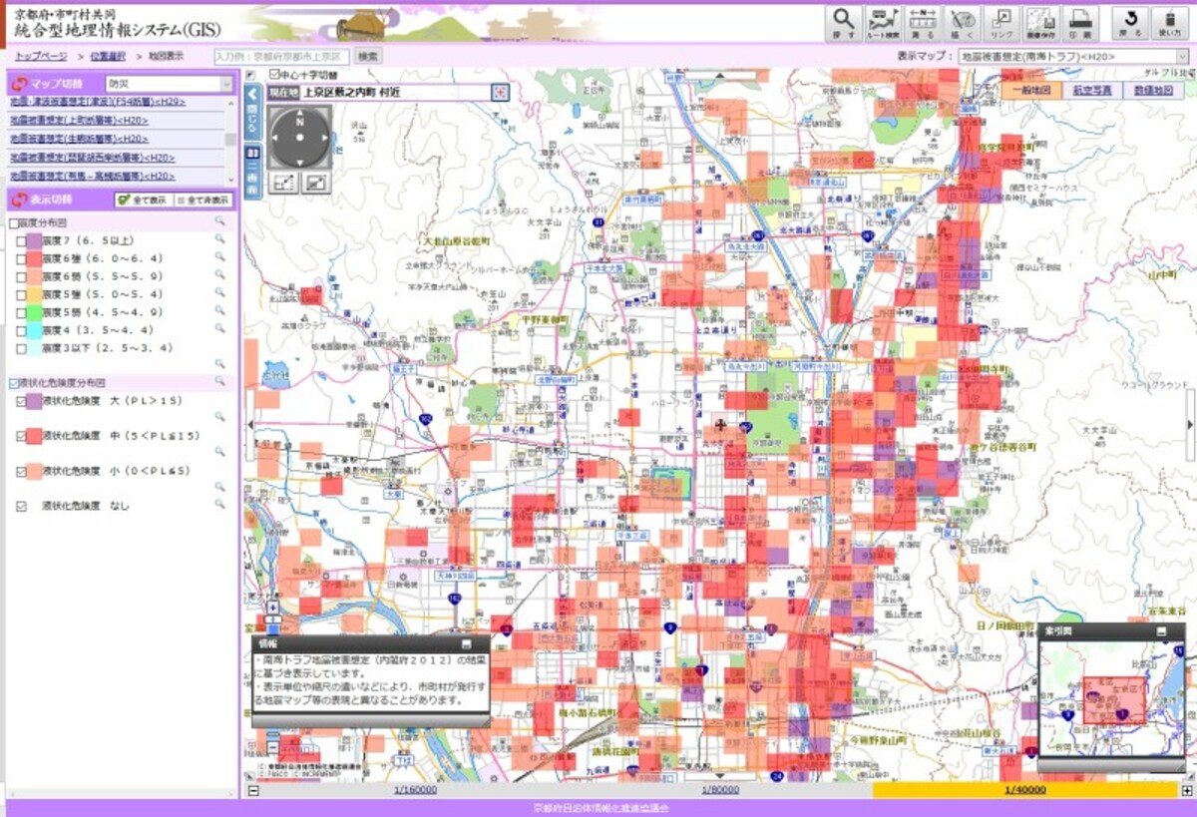The width and height of the screenshot is (1197, 817).
Task: Open the ルート検索 route search tool
Action: tap(883, 21)
